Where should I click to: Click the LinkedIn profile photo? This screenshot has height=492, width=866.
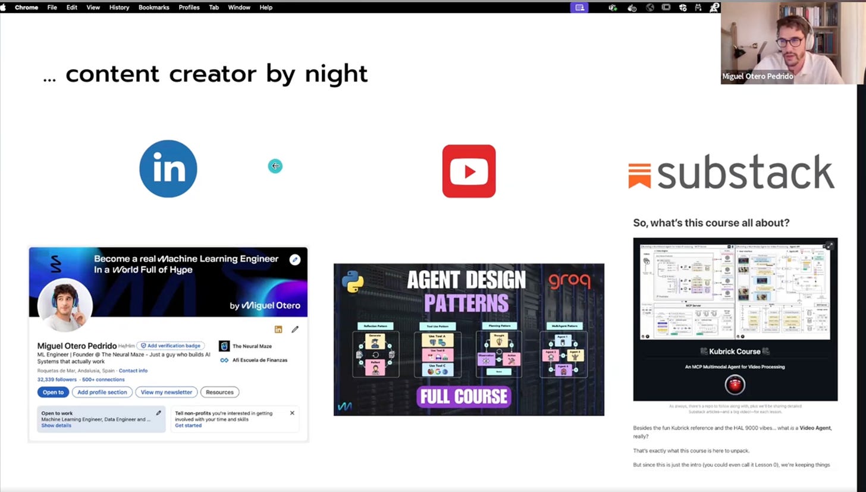[x=65, y=305]
